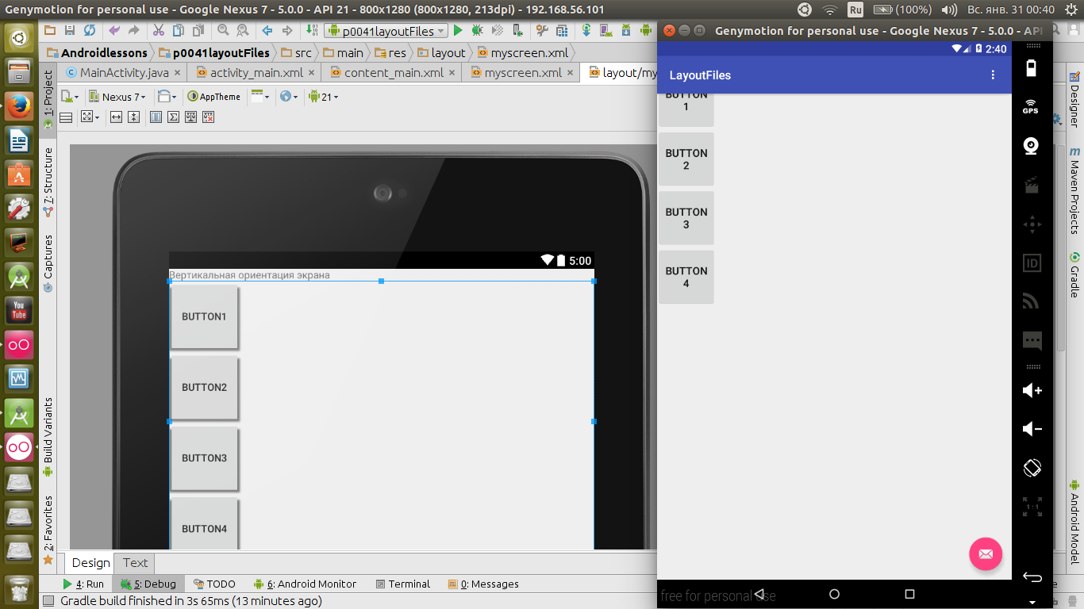This screenshot has height=609, width=1084.
Task: Click the Cut scissors icon
Action: [x=159, y=30]
